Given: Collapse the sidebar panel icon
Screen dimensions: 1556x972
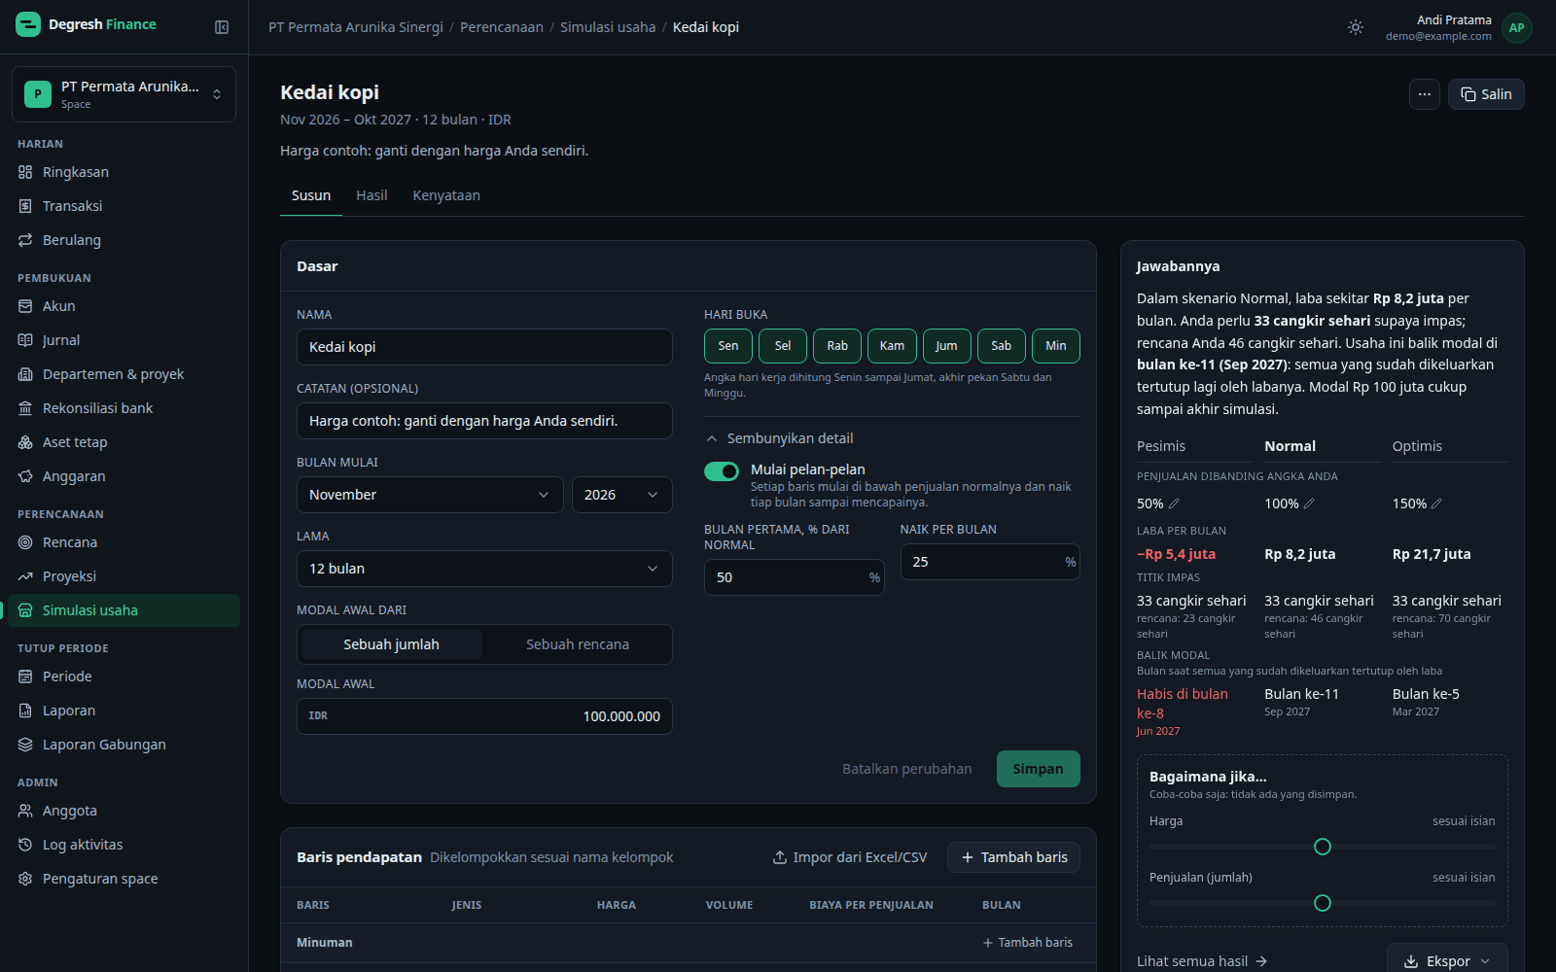Looking at the screenshot, I should [222, 27].
